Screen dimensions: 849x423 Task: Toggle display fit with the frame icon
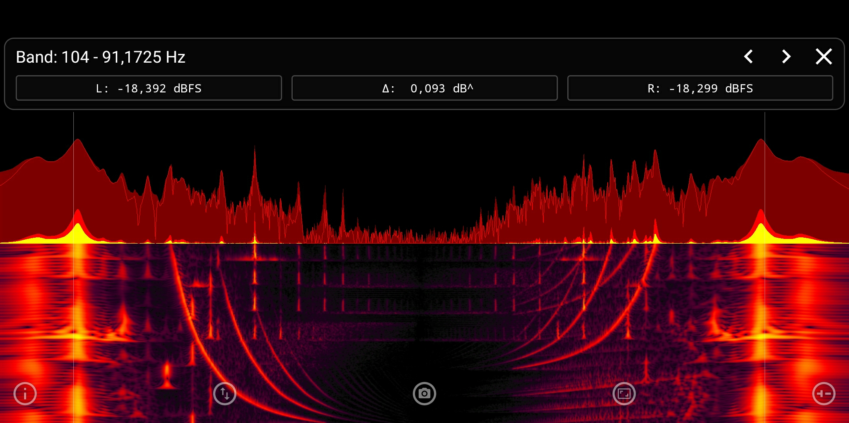(x=624, y=393)
